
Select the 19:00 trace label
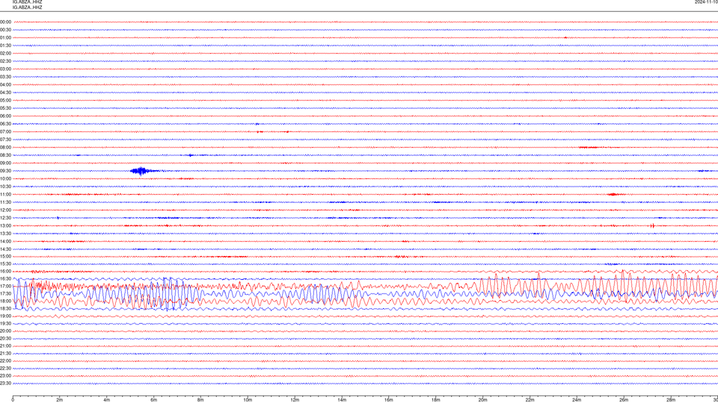[x=5, y=316]
